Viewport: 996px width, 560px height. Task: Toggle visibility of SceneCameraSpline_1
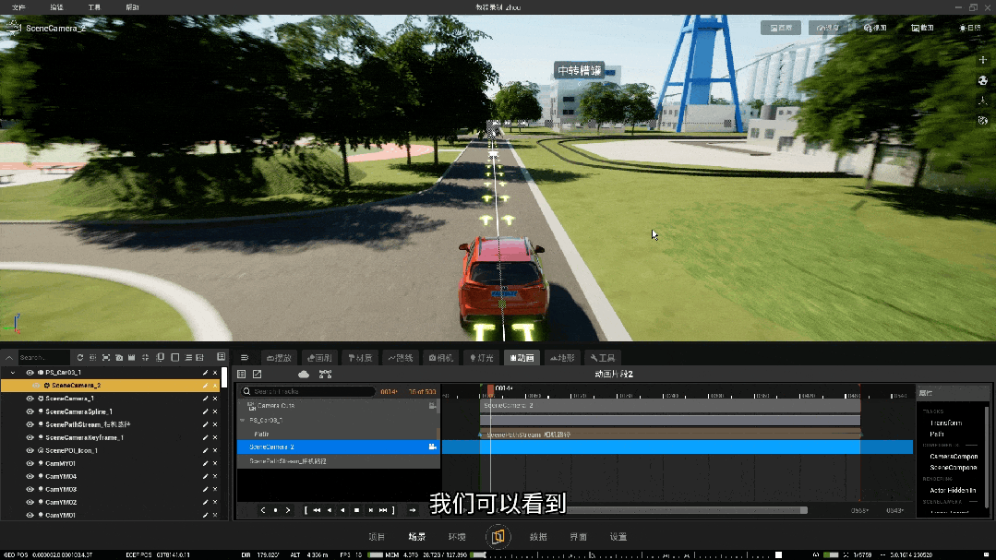30,411
